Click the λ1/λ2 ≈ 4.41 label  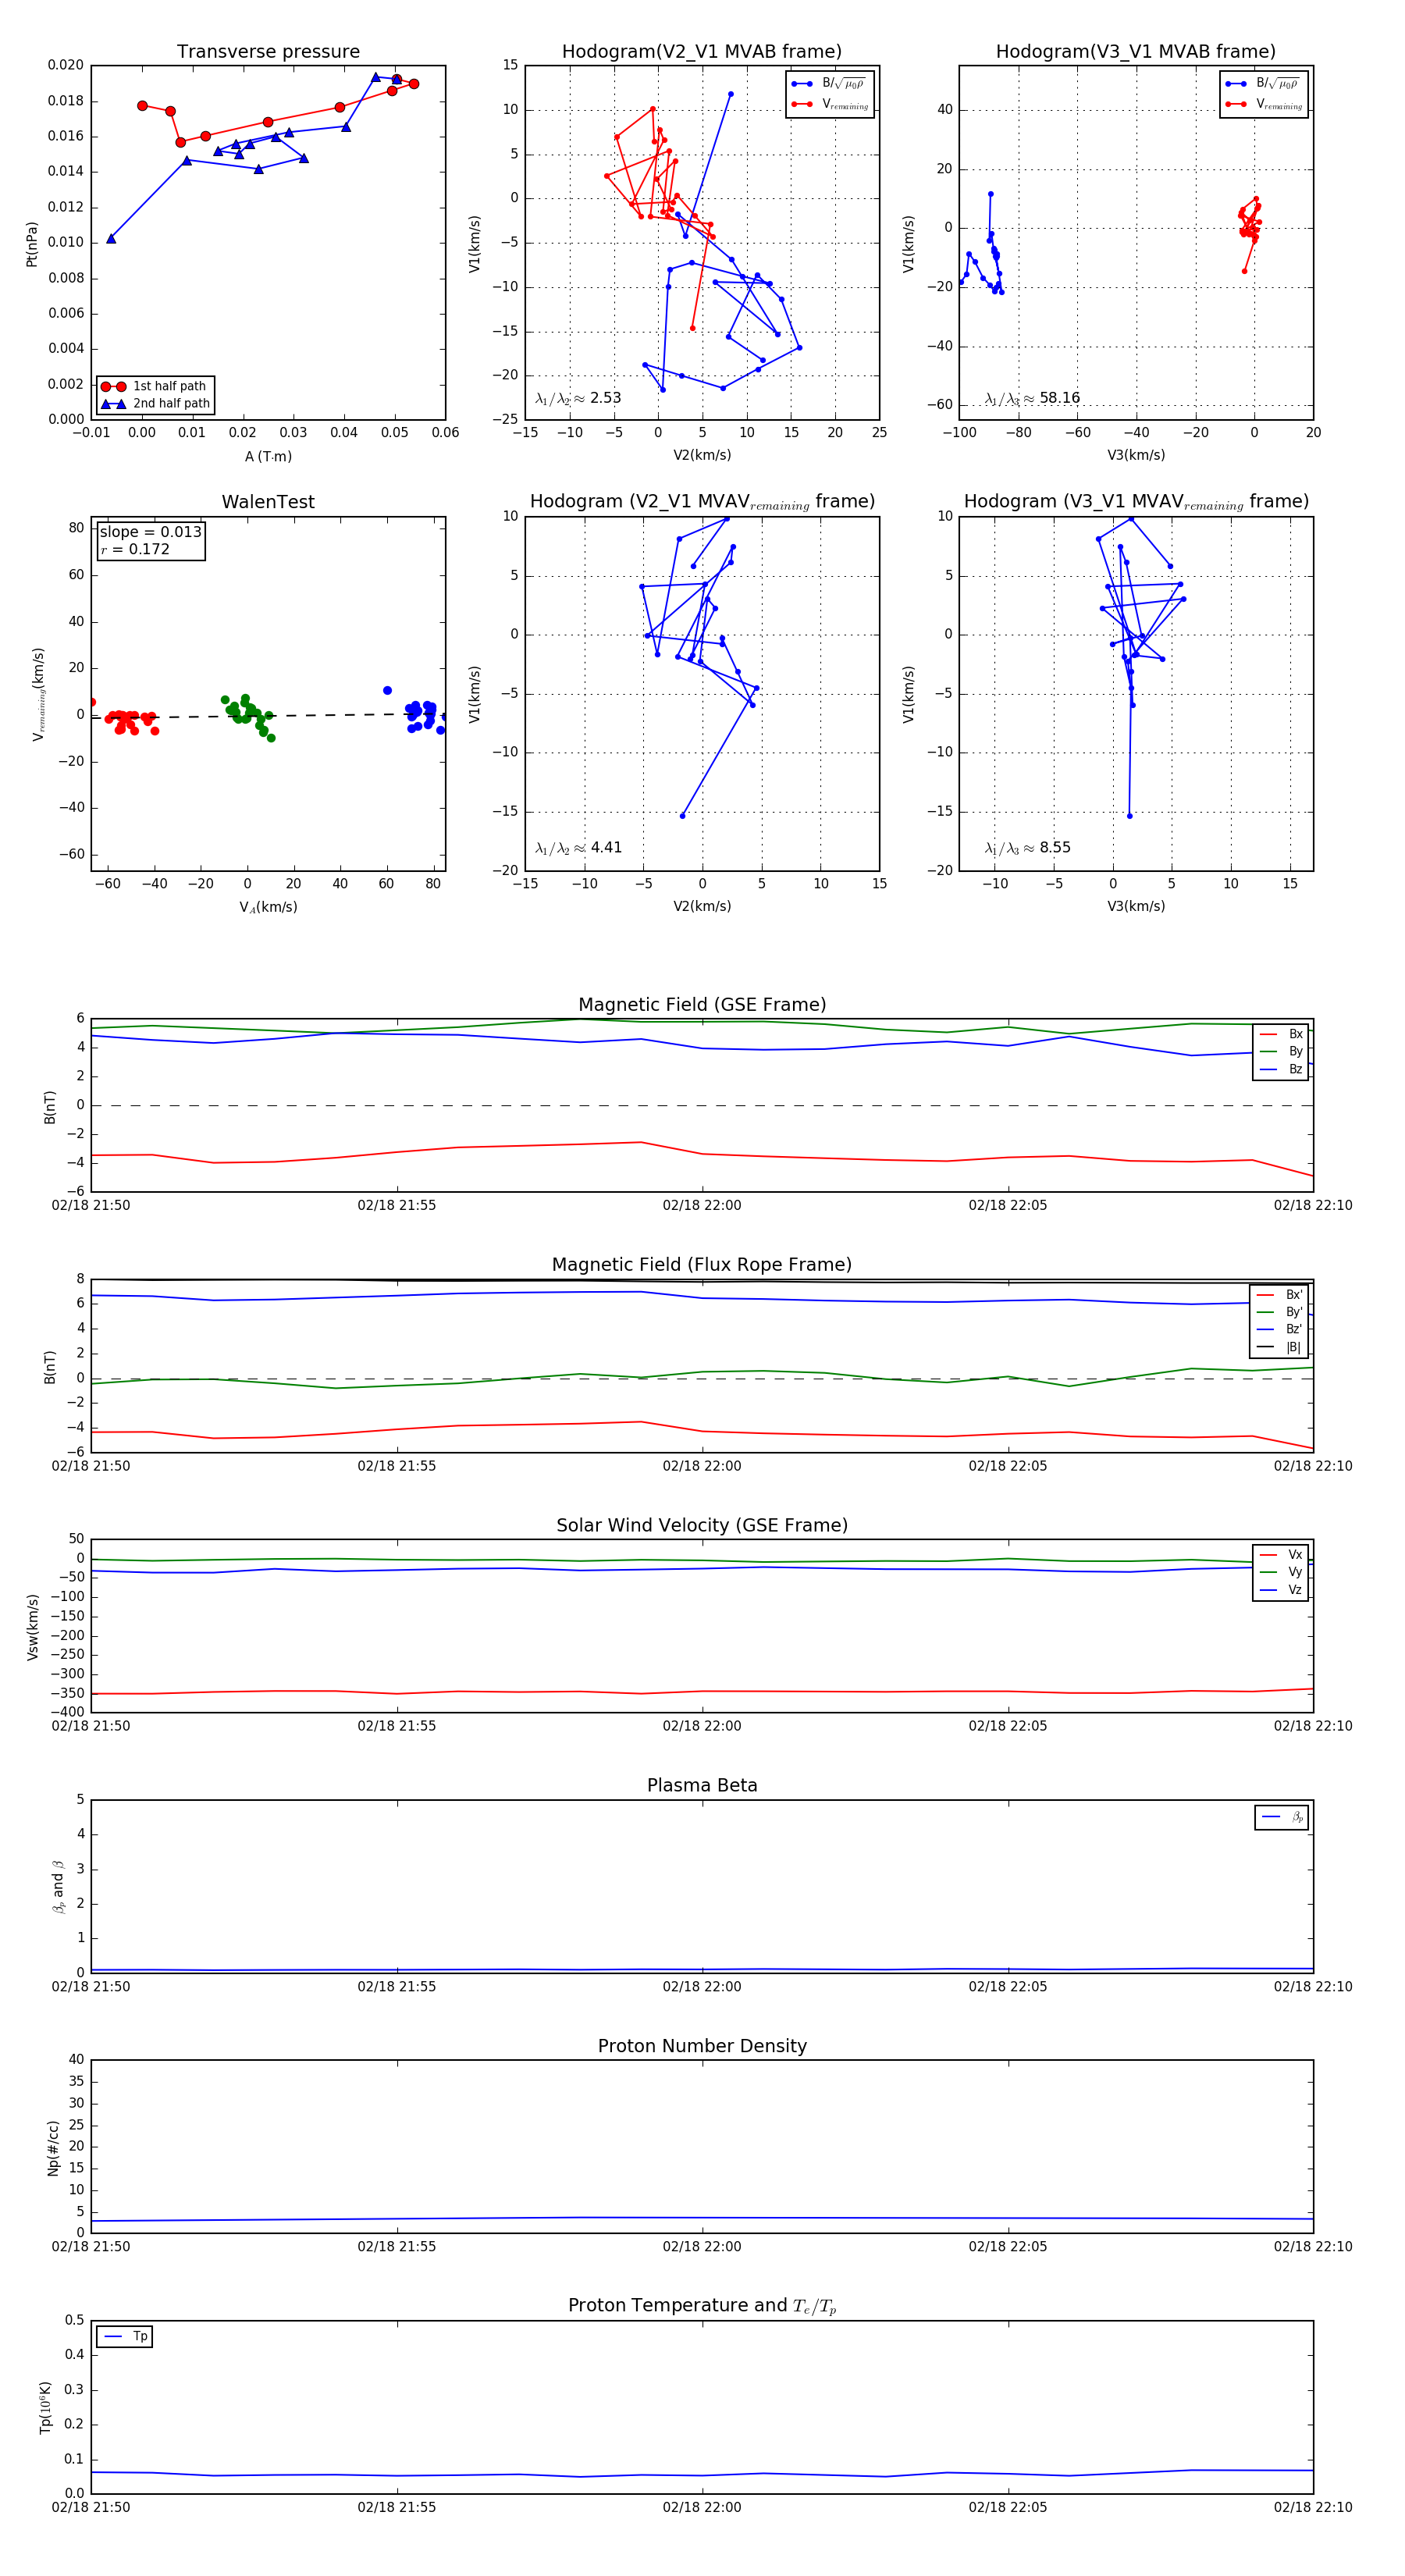point(578,848)
